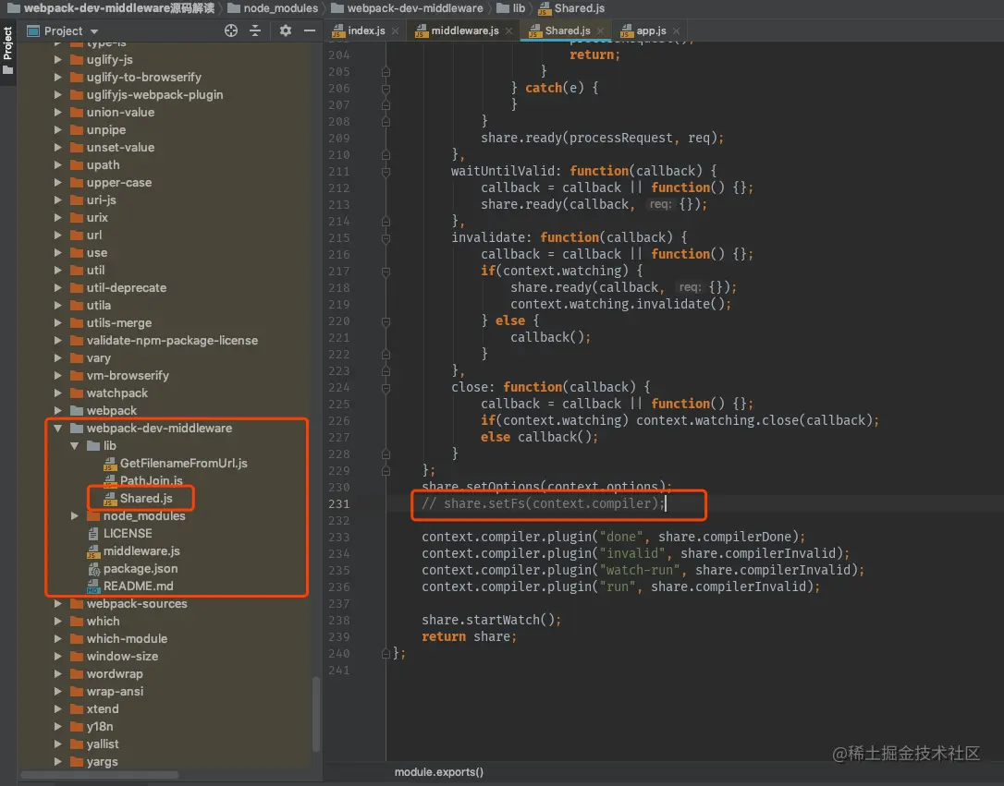The image size is (1004, 786).
Task: Click the Project panel horizontal scrollbar
Action: tap(99, 775)
